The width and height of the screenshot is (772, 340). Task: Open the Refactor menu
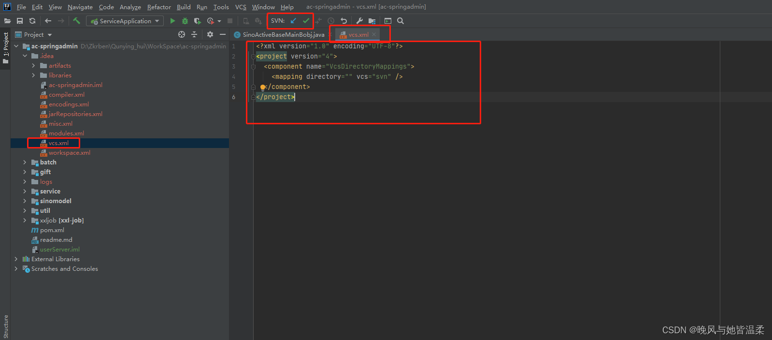(x=159, y=7)
